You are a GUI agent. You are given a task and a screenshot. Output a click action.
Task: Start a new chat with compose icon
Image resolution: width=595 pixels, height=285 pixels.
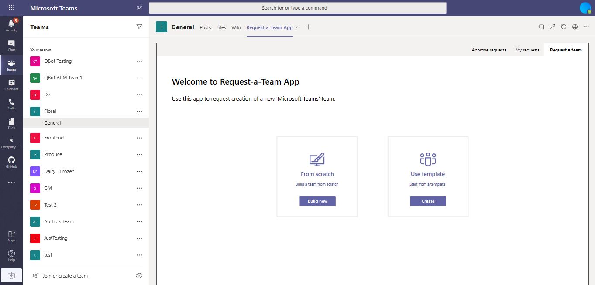point(139,8)
